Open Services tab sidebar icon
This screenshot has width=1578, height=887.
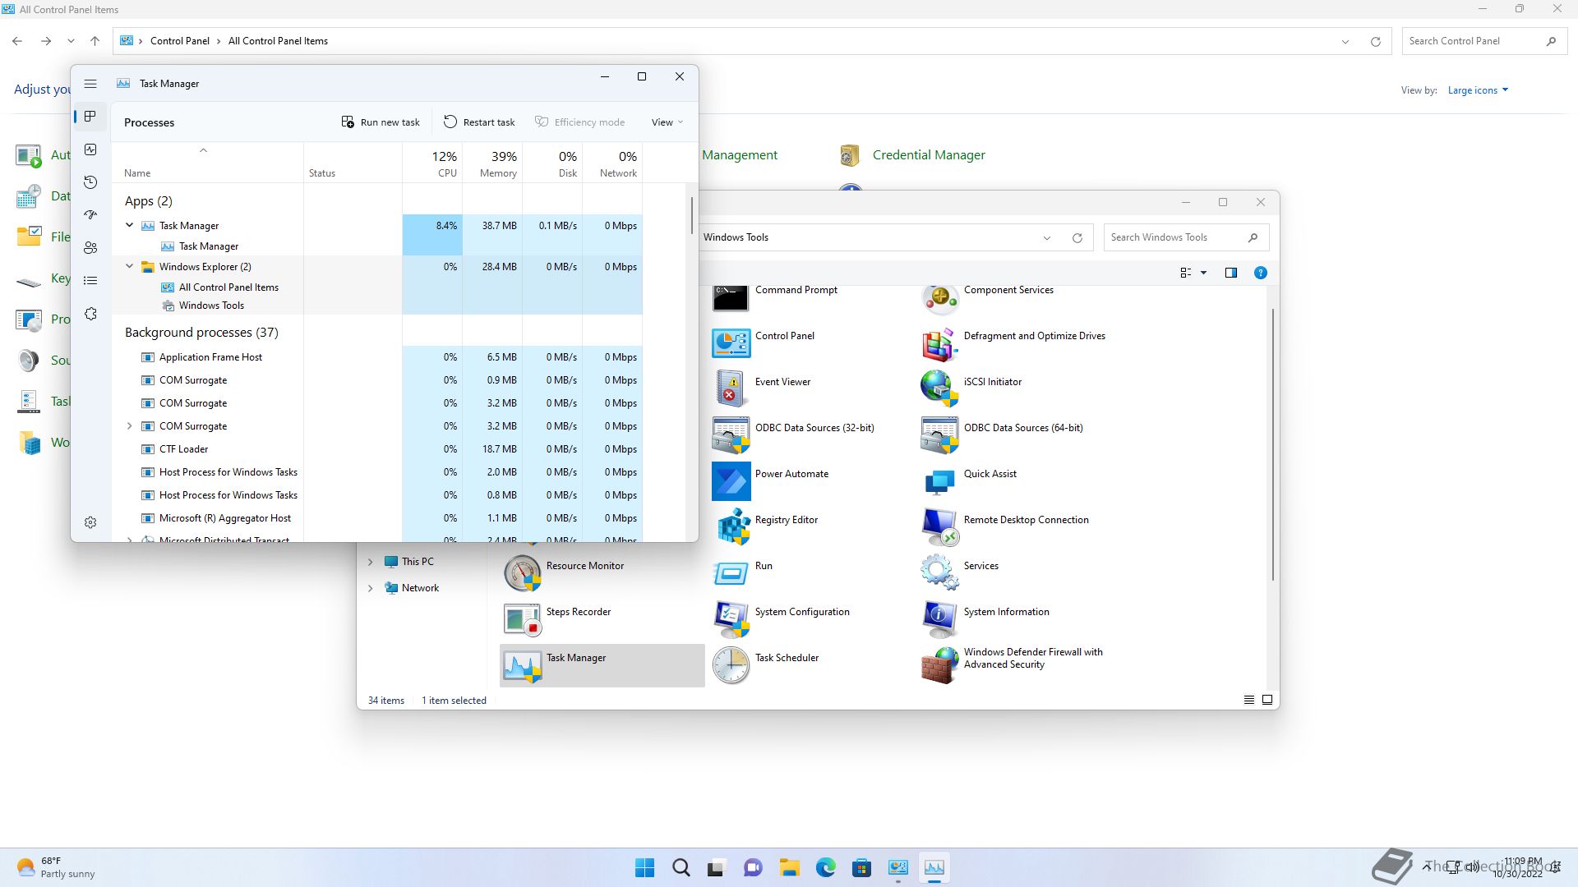point(90,314)
